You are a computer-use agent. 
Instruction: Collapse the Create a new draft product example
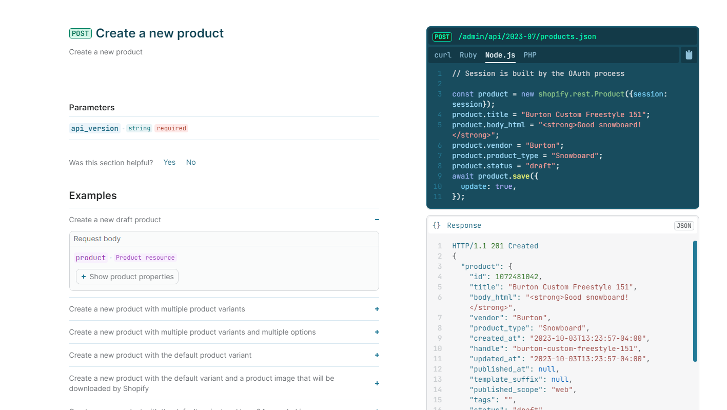tap(377, 220)
